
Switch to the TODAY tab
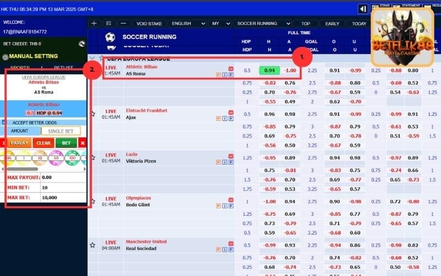click(x=359, y=24)
